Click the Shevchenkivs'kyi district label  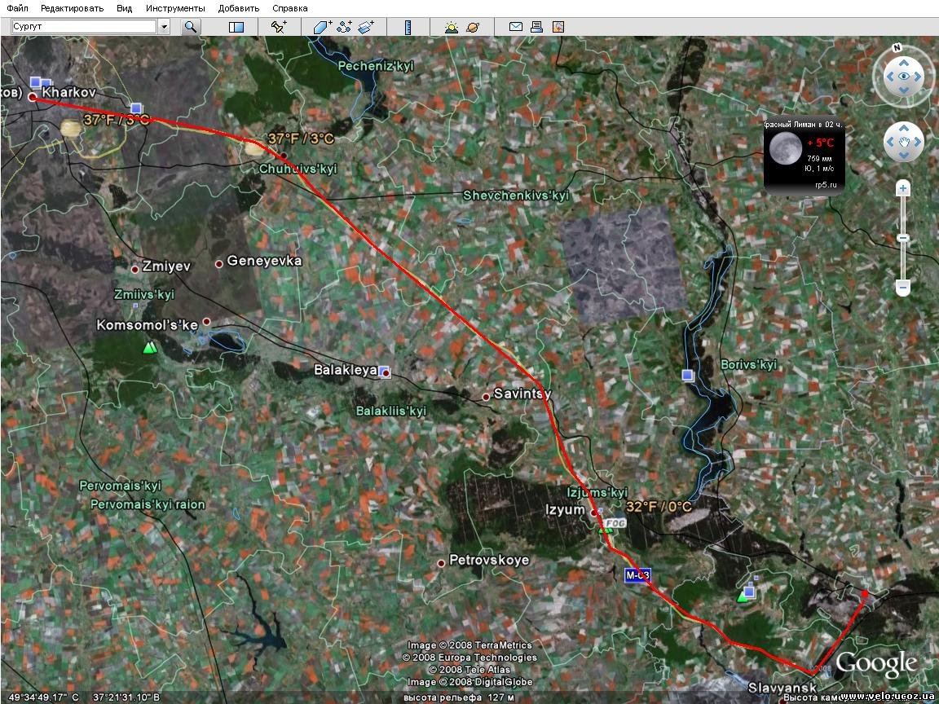516,196
